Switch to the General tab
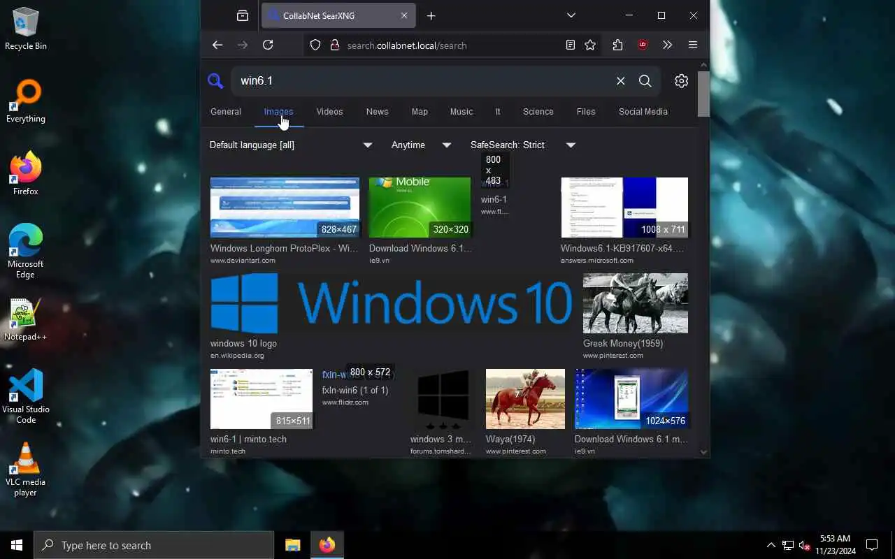This screenshot has width=895, height=559. point(226,112)
